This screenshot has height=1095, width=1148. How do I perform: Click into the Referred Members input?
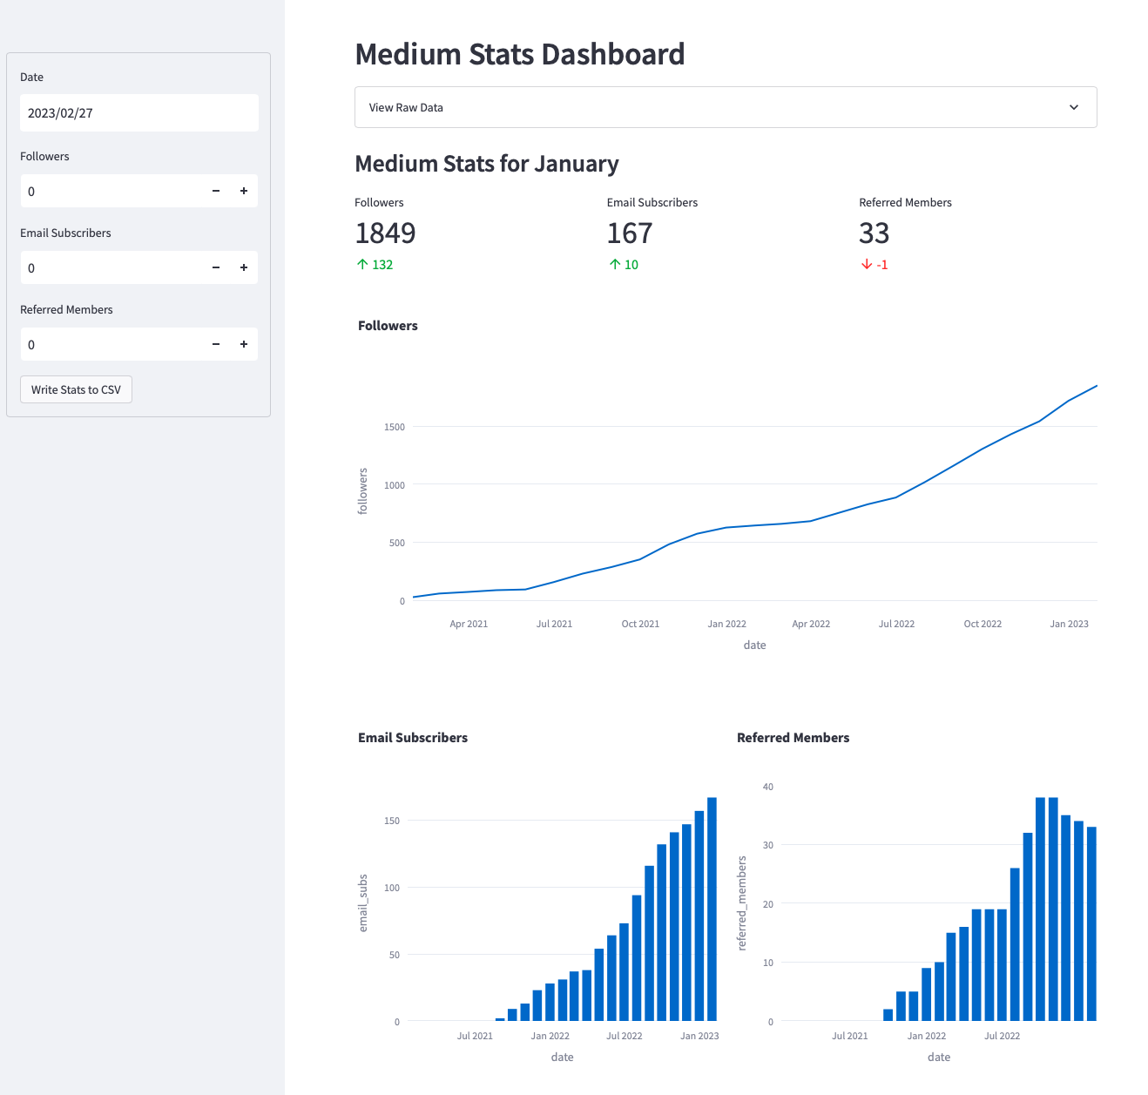[x=109, y=344]
